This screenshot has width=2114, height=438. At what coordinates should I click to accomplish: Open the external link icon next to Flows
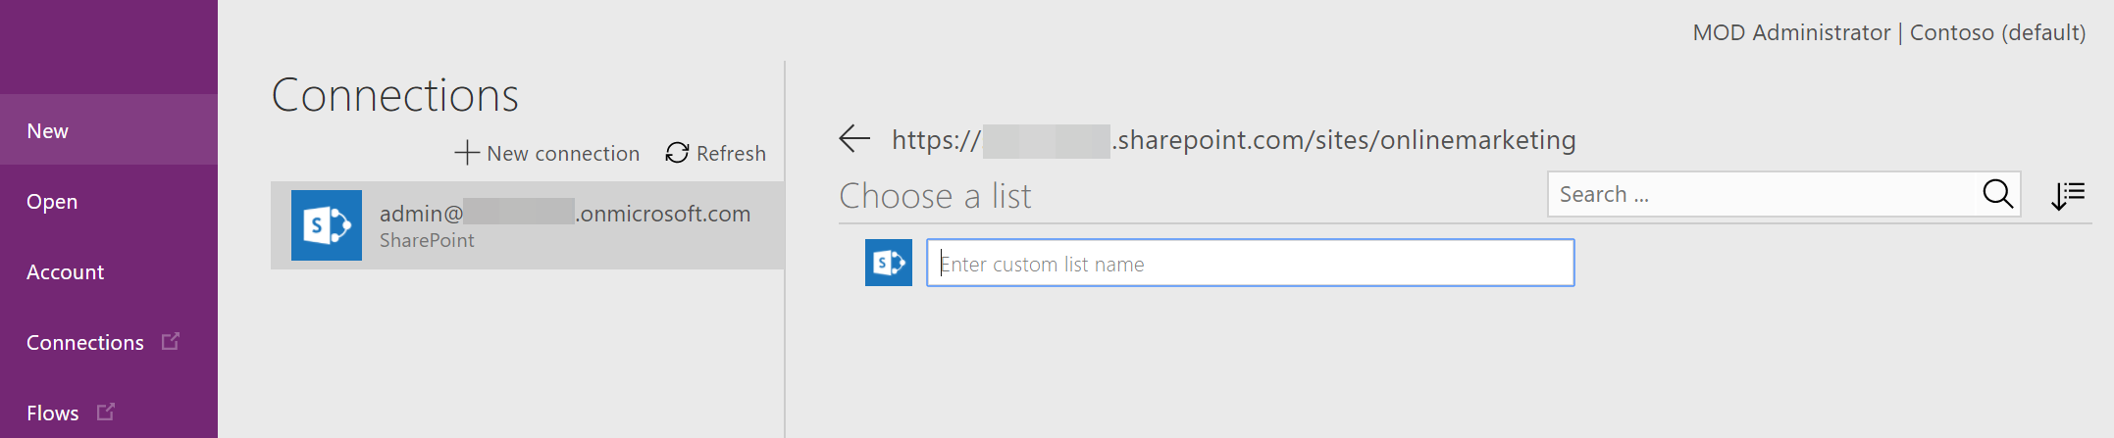click(106, 412)
